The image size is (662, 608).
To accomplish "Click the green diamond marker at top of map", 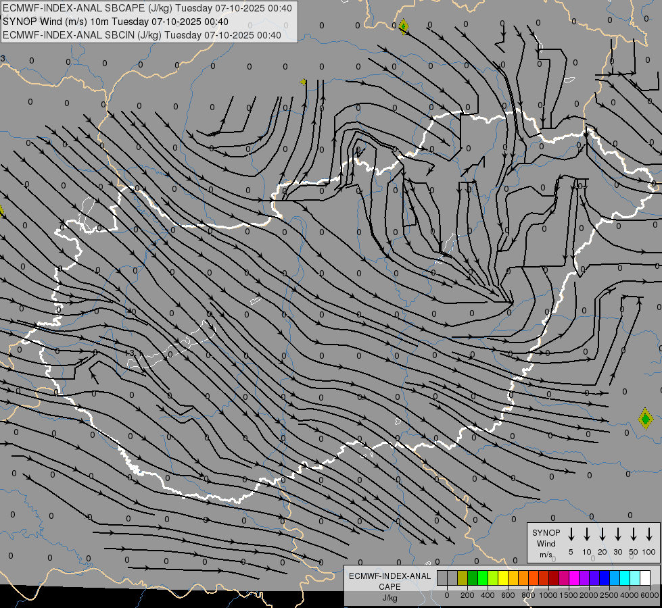I will click(x=404, y=27).
